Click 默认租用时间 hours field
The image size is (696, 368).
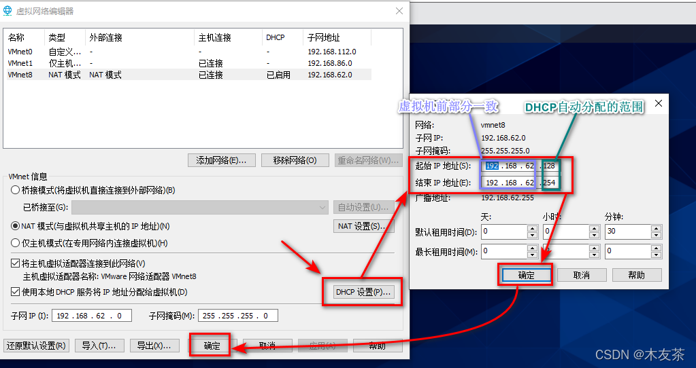[566, 232]
